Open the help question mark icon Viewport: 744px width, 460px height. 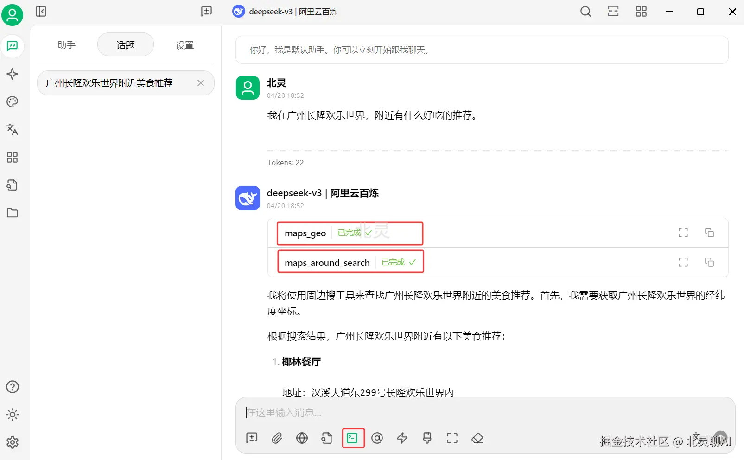click(x=13, y=387)
